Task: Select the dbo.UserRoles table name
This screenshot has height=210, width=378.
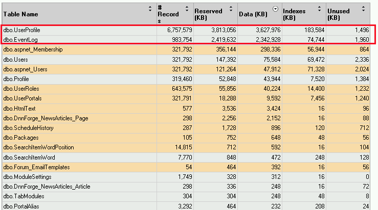Action: click(x=21, y=88)
